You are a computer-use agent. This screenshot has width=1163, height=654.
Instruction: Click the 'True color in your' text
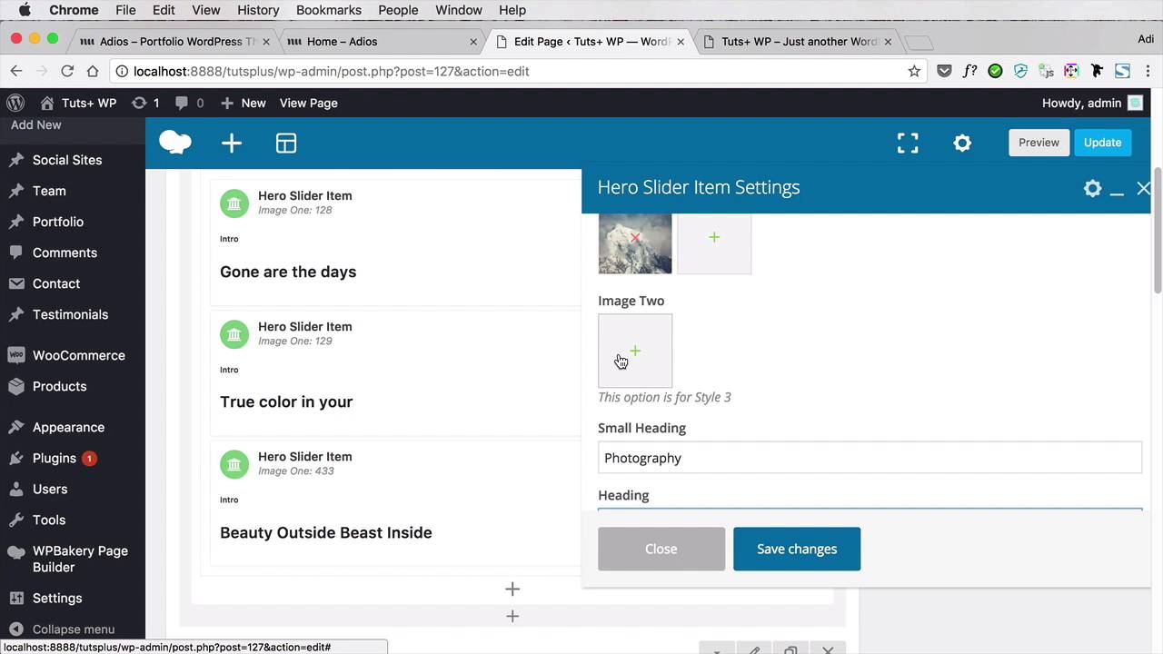pyautogui.click(x=286, y=401)
